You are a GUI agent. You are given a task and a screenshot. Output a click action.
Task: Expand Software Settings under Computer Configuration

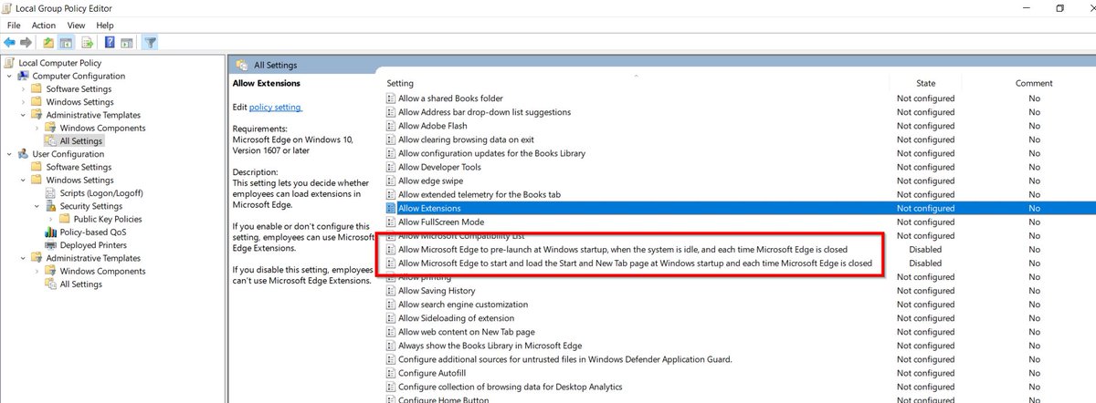tap(22, 89)
